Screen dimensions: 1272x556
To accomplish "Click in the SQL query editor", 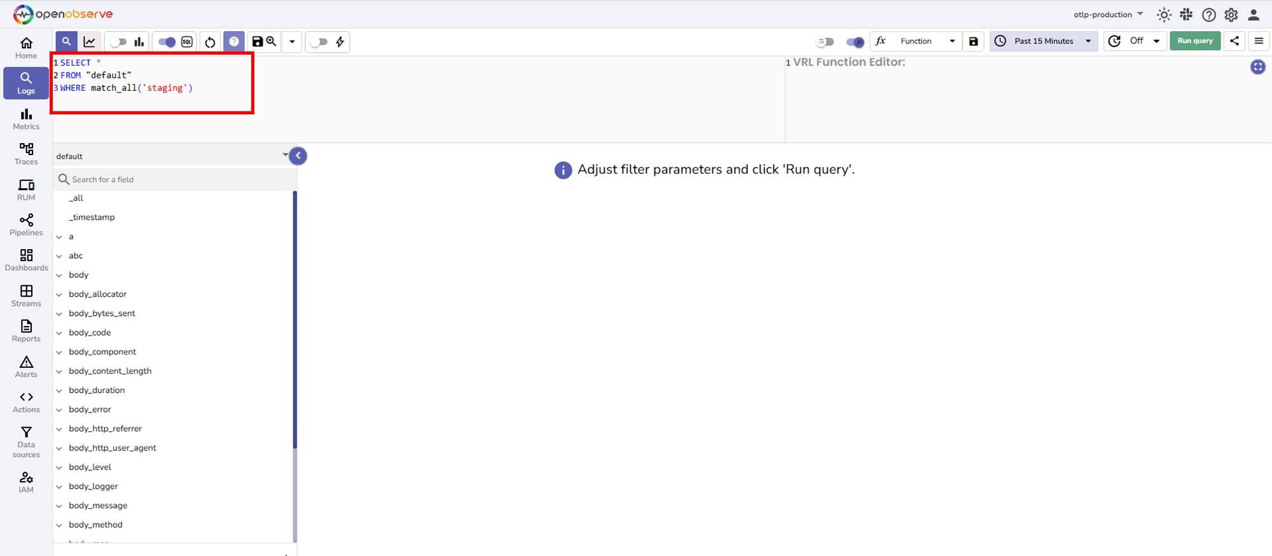I will [418, 98].
